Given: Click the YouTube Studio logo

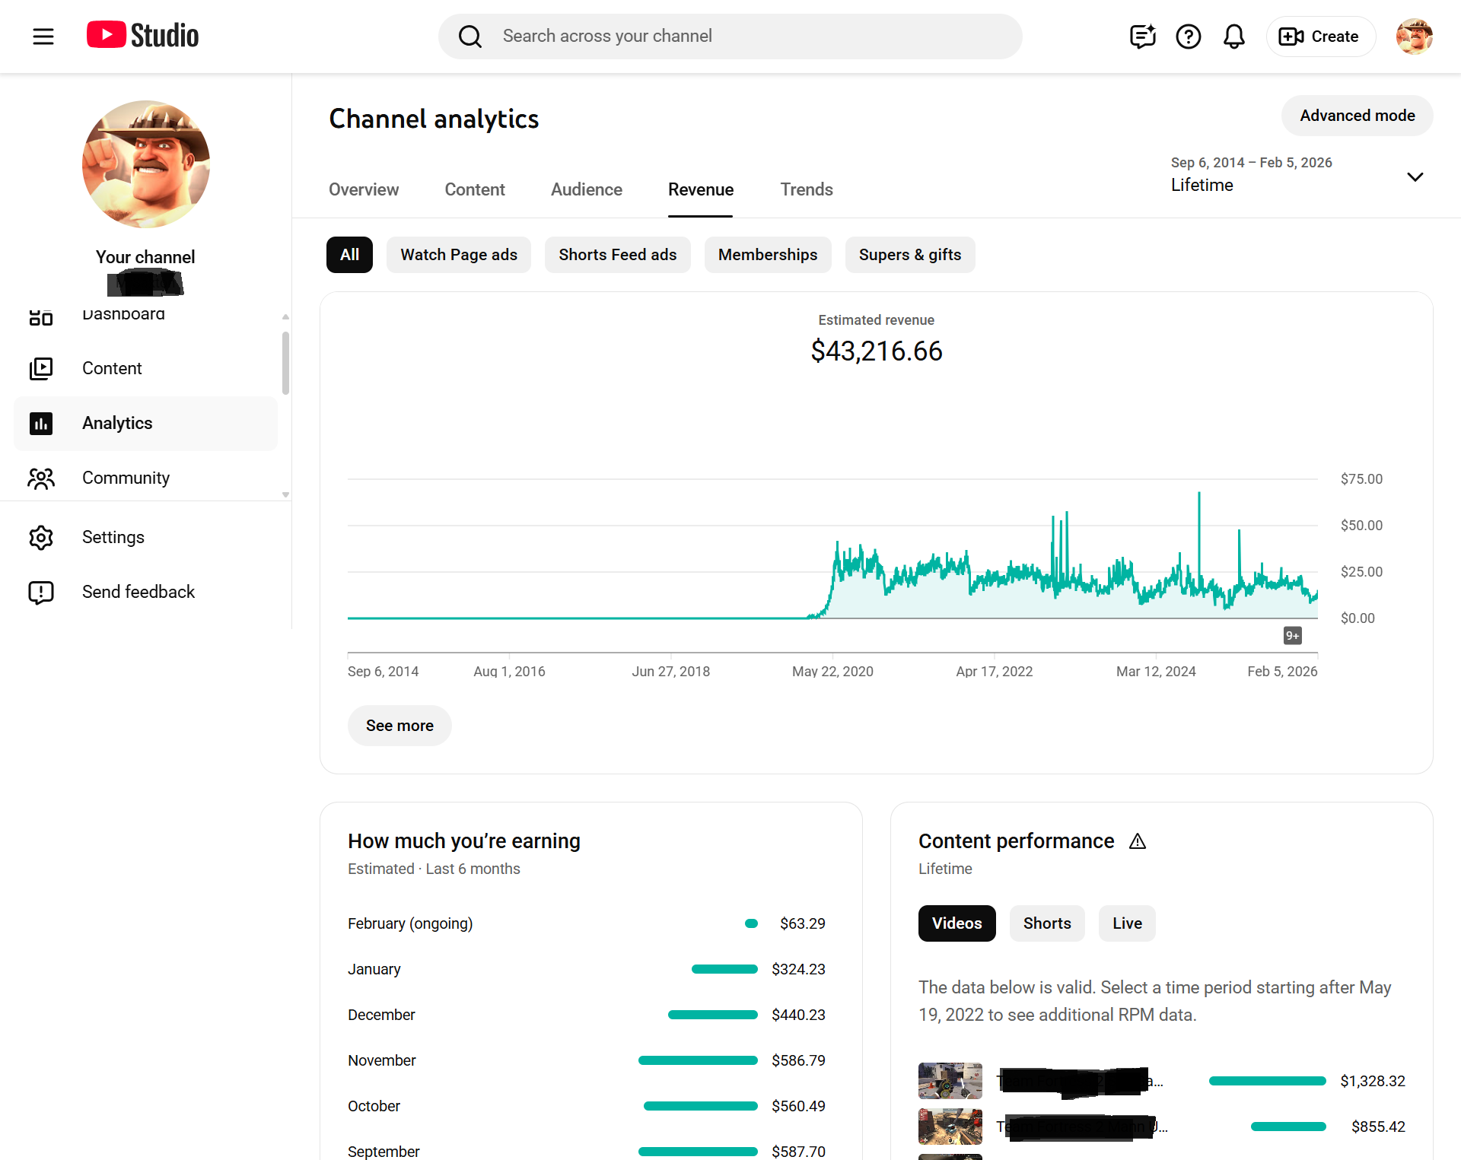Looking at the screenshot, I should [142, 36].
